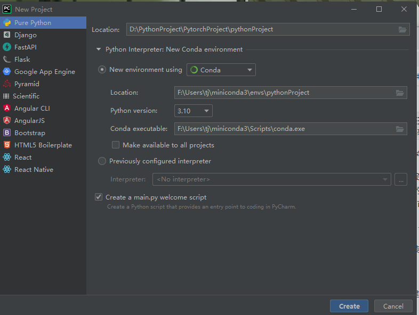Screen dimensions: 419x315
Task: Open the Python version 3.10 dropdown
Action: pos(194,111)
